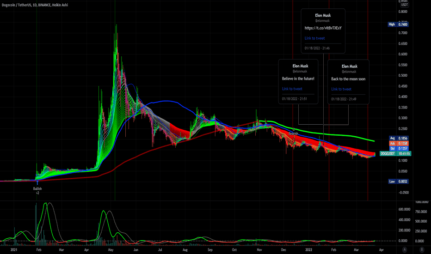Click the green DOGEUSDT 18:41:55 countdown label
This screenshot has height=254, width=431.
click(395, 153)
